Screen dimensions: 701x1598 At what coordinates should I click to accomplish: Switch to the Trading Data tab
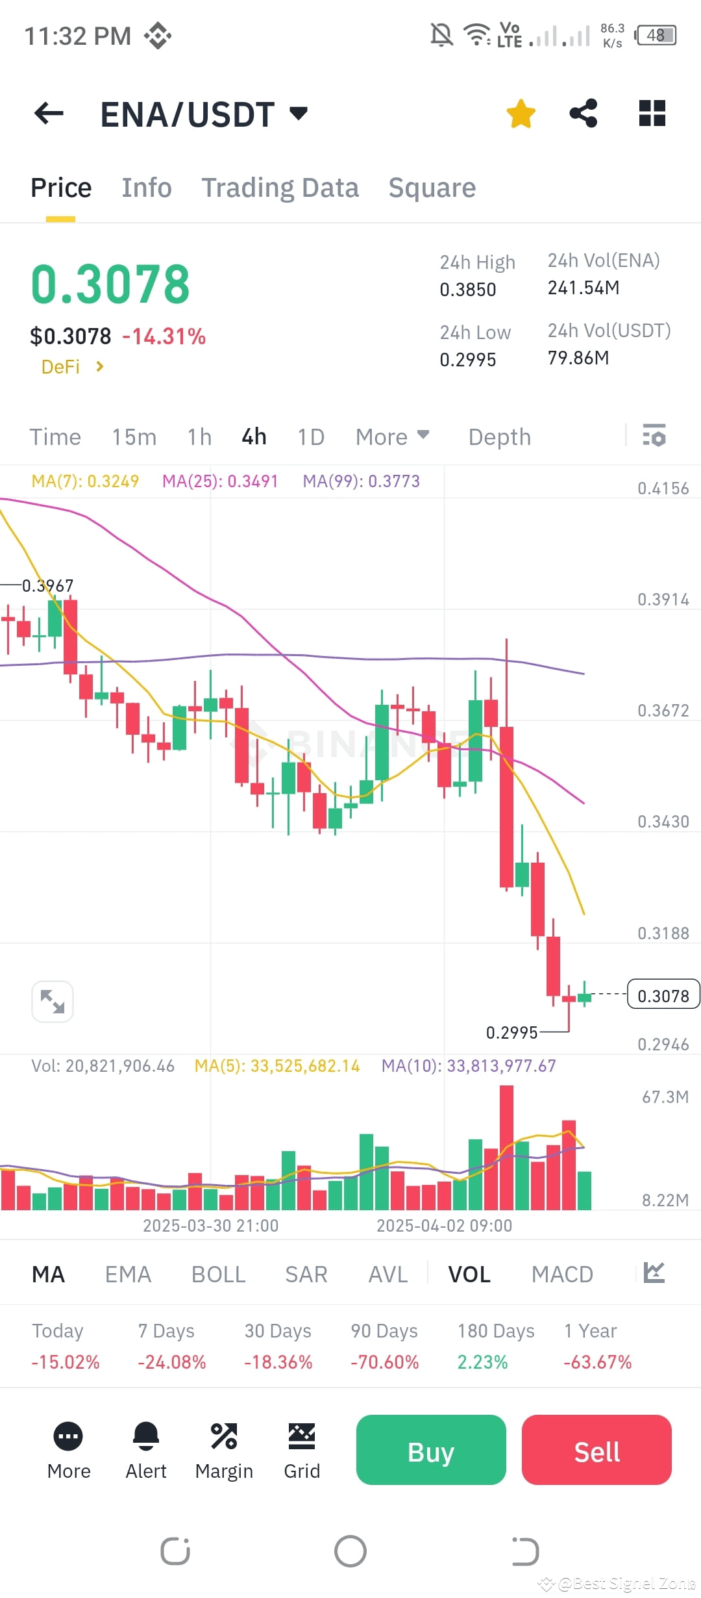[x=280, y=187]
